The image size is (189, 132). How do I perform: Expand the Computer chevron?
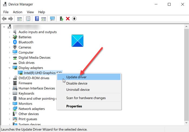click(9, 52)
